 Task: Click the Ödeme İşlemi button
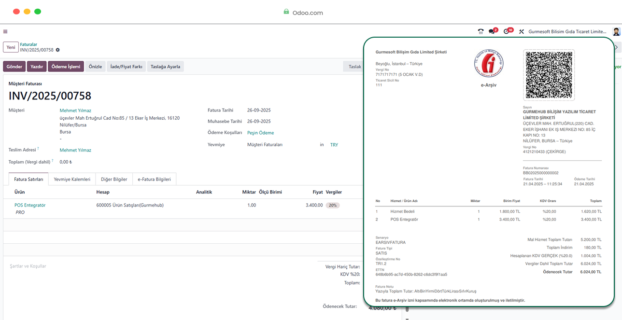66,67
